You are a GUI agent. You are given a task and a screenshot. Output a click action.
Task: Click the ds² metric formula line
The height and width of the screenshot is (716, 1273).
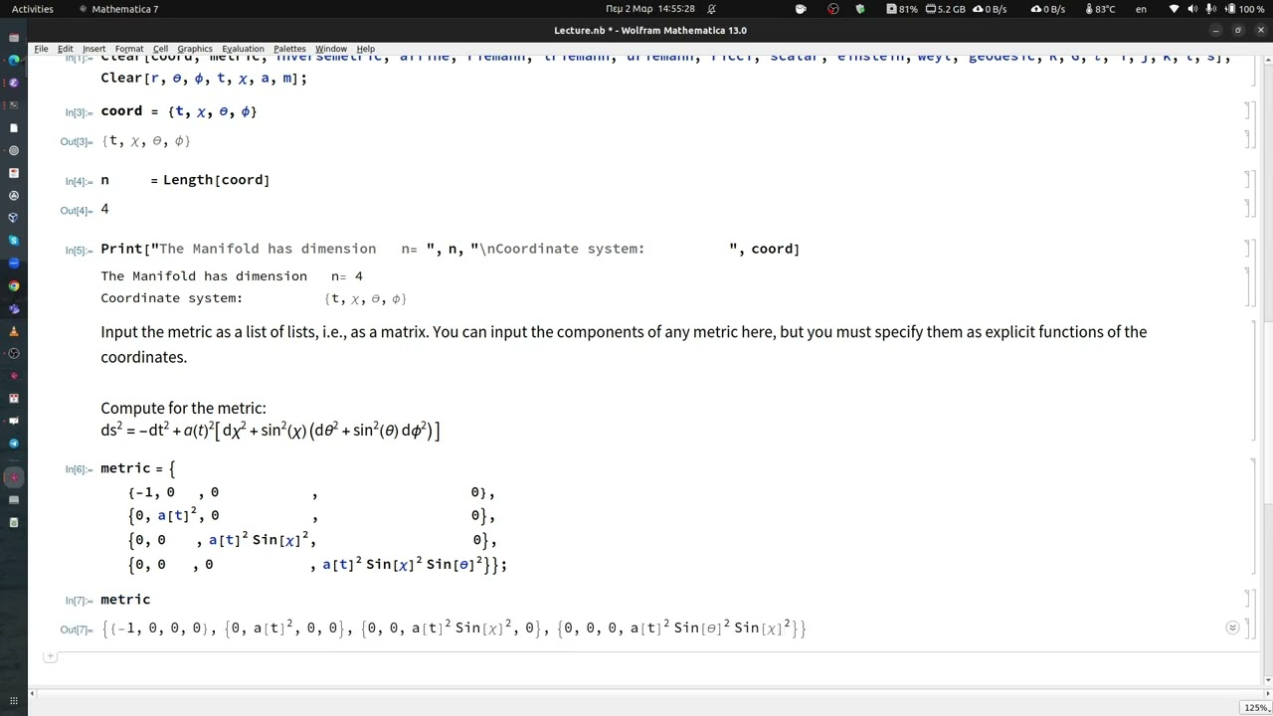click(270, 431)
